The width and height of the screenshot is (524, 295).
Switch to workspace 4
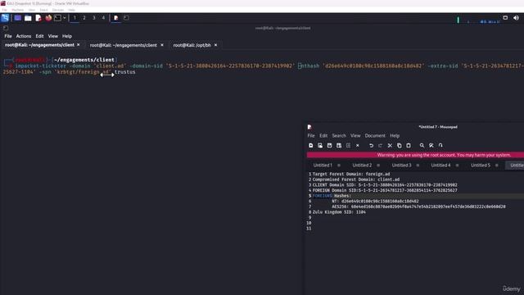pos(103,18)
